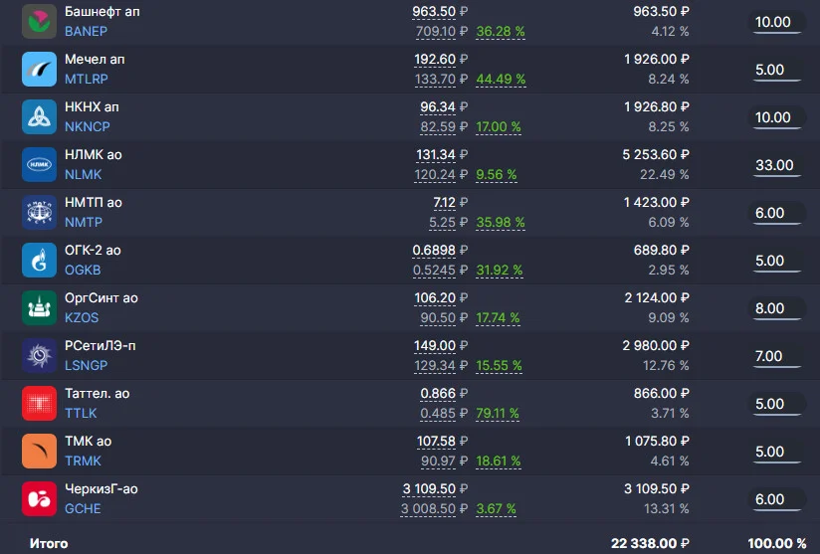
Task: Click the НМТП ао company logo icon
Action: click(x=39, y=212)
